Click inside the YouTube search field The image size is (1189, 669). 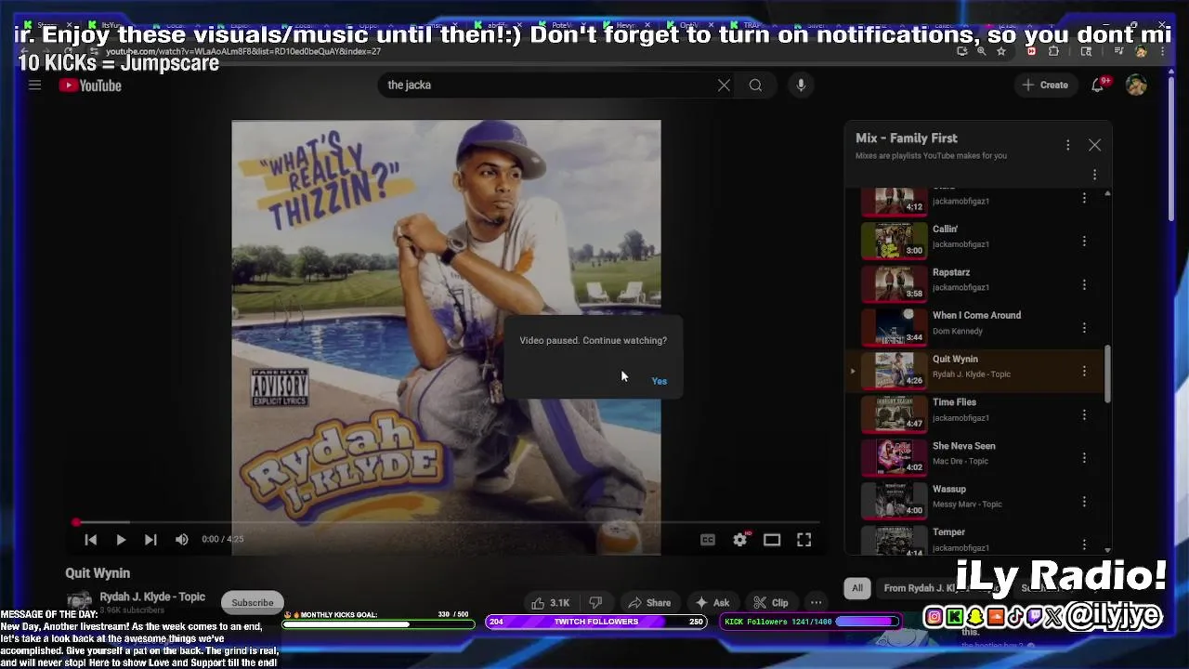(548, 85)
